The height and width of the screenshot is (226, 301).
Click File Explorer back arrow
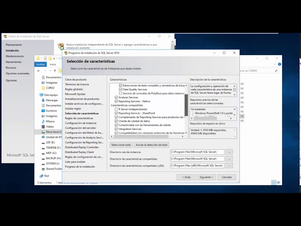pos(39,71)
